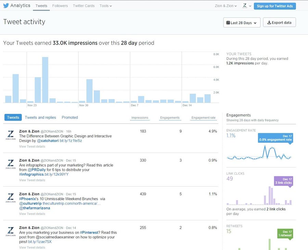Open the bit.ly/12k99YY link
308x250 pixels.
56,175
